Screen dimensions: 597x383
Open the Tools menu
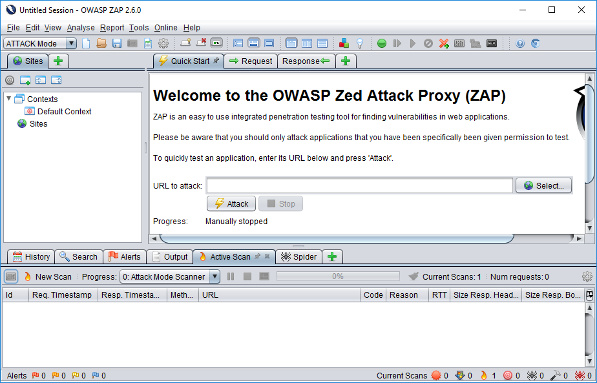[x=138, y=27]
